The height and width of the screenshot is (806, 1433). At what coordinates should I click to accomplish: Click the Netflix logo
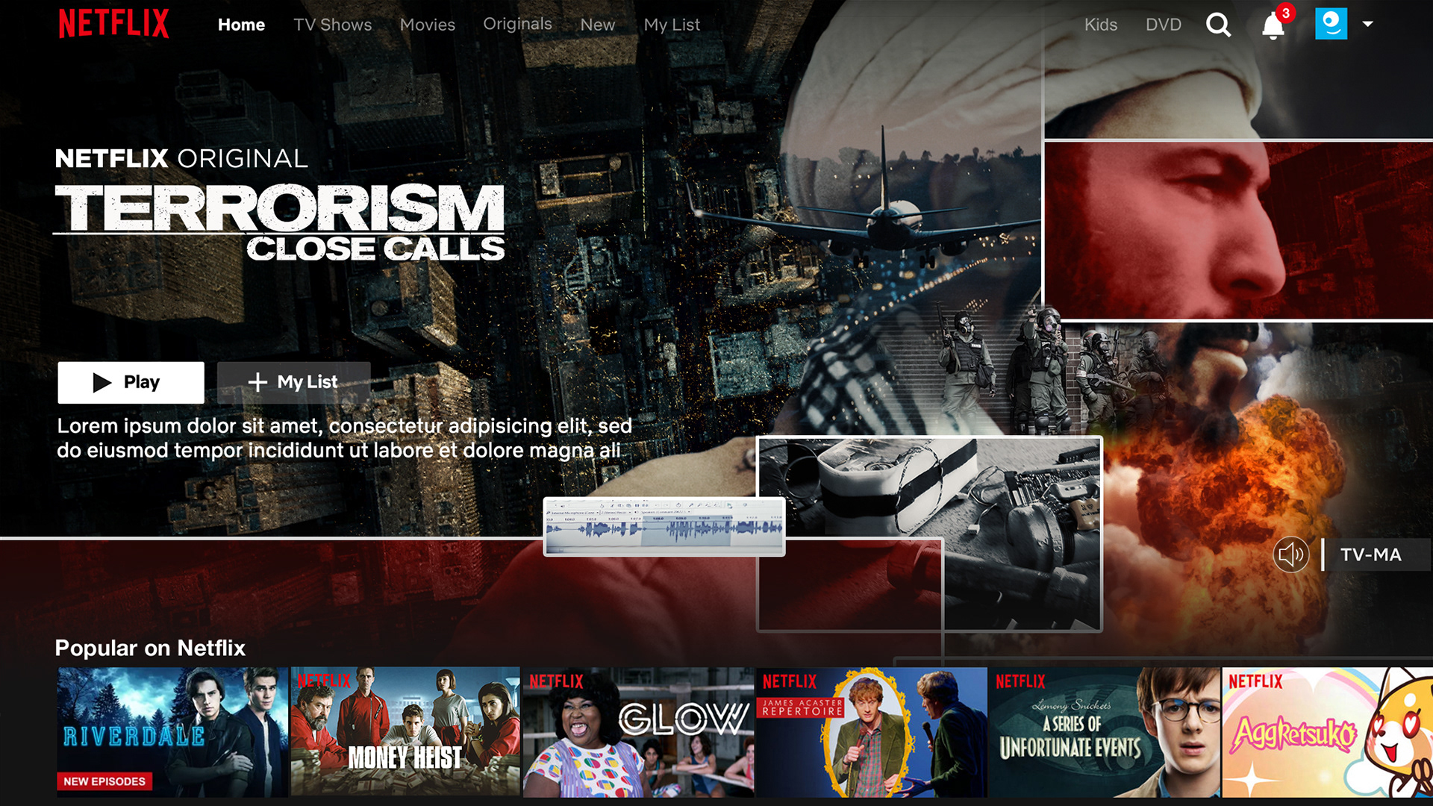click(x=113, y=24)
